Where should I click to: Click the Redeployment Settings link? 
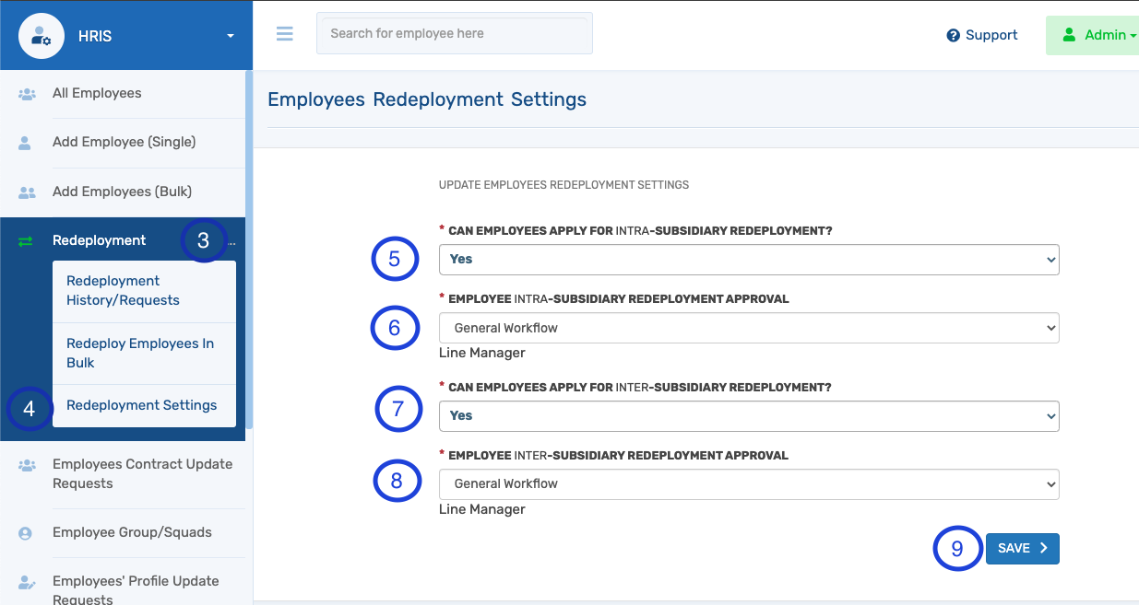[141, 404]
